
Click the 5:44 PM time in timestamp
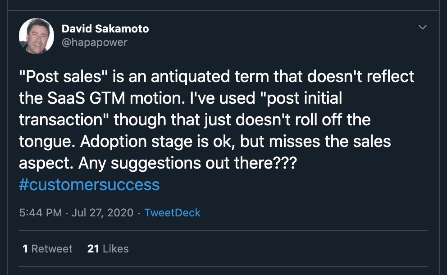tap(41, 213)
